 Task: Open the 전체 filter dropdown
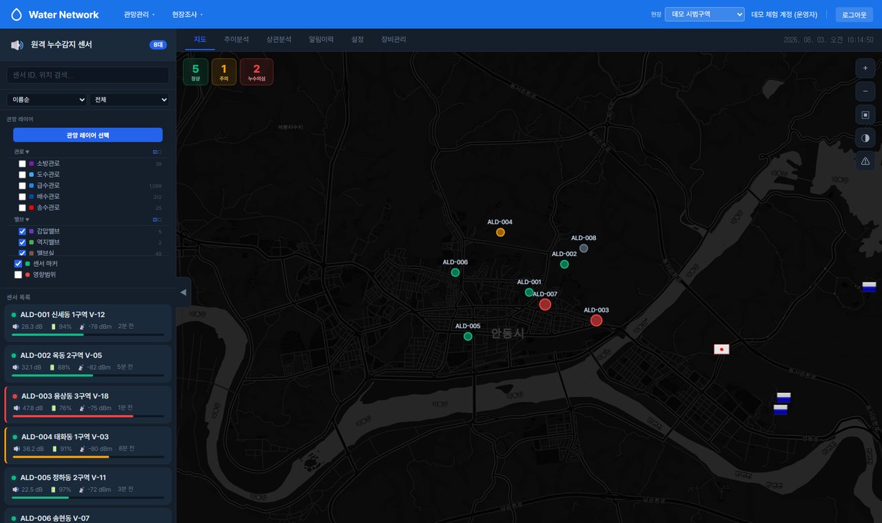tap(130, 100)
